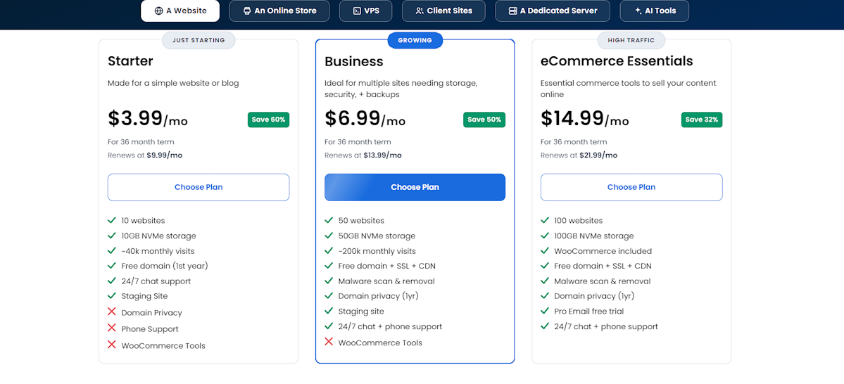Click Essential commerce tools description text

tap(628, 89)
